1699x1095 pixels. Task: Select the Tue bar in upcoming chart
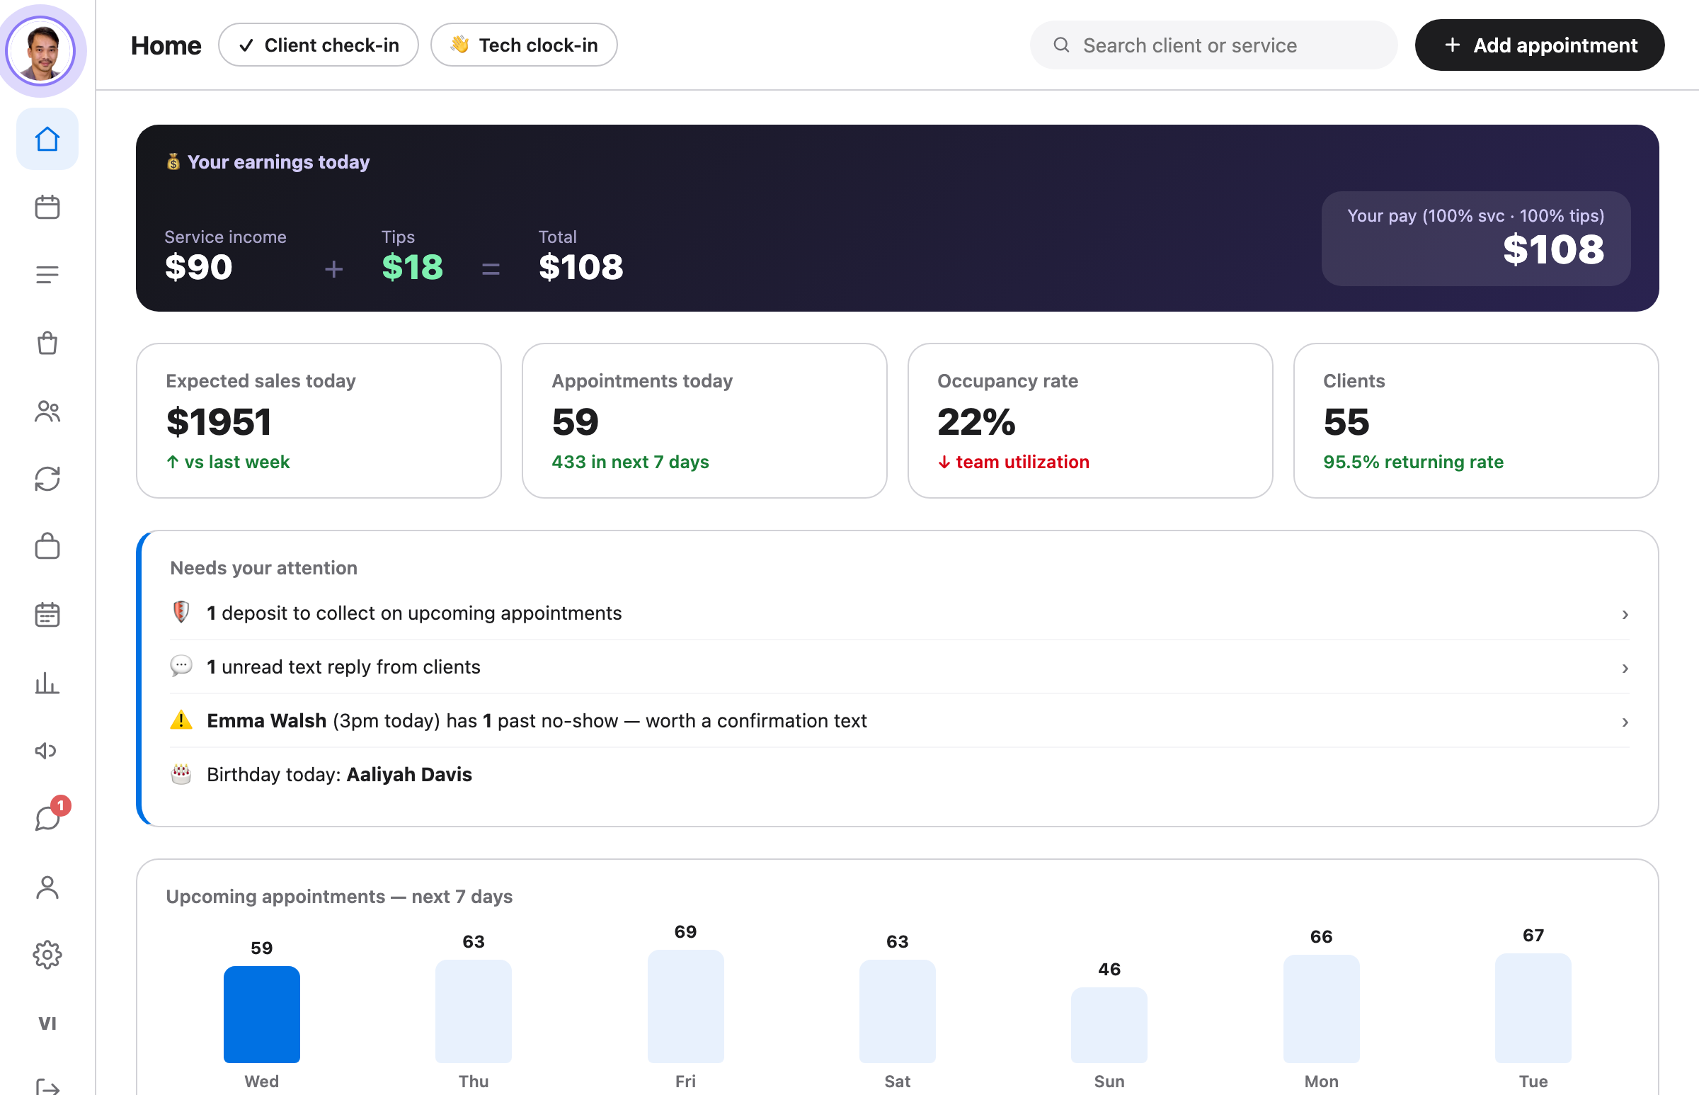[1533, 1008]
